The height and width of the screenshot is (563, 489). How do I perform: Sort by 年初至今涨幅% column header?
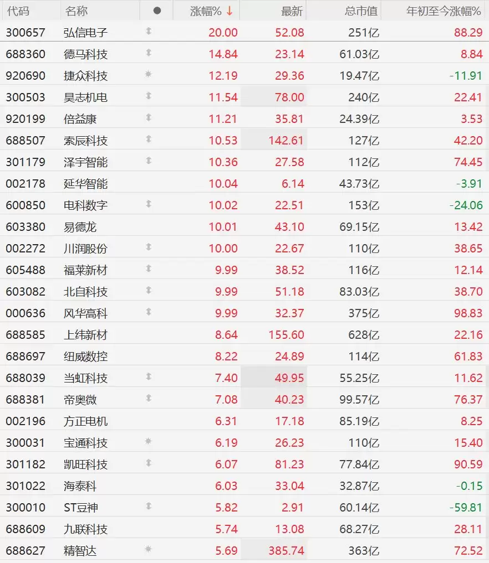(444, 11)
